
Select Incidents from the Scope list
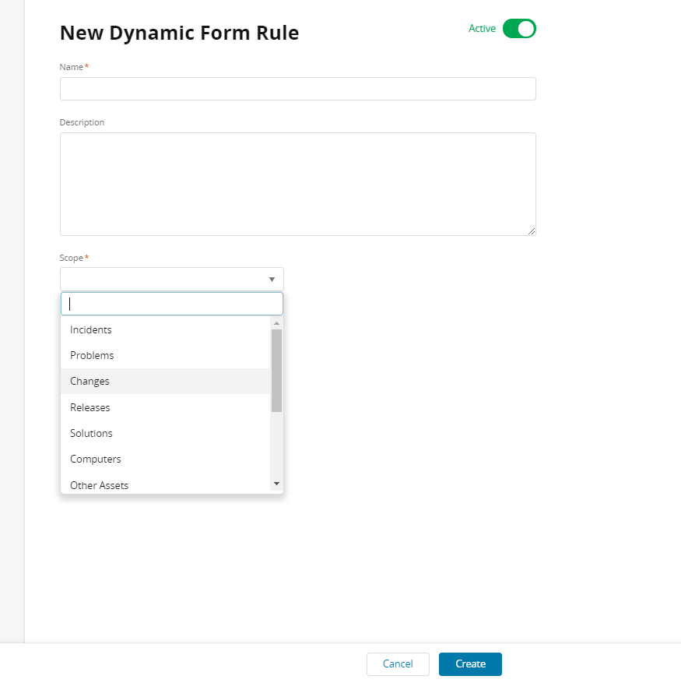pyautogui.click(x=91, y=329)
